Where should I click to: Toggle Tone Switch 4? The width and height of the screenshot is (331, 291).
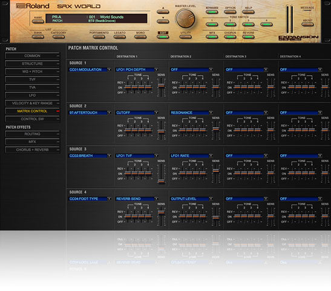[266, 24]
